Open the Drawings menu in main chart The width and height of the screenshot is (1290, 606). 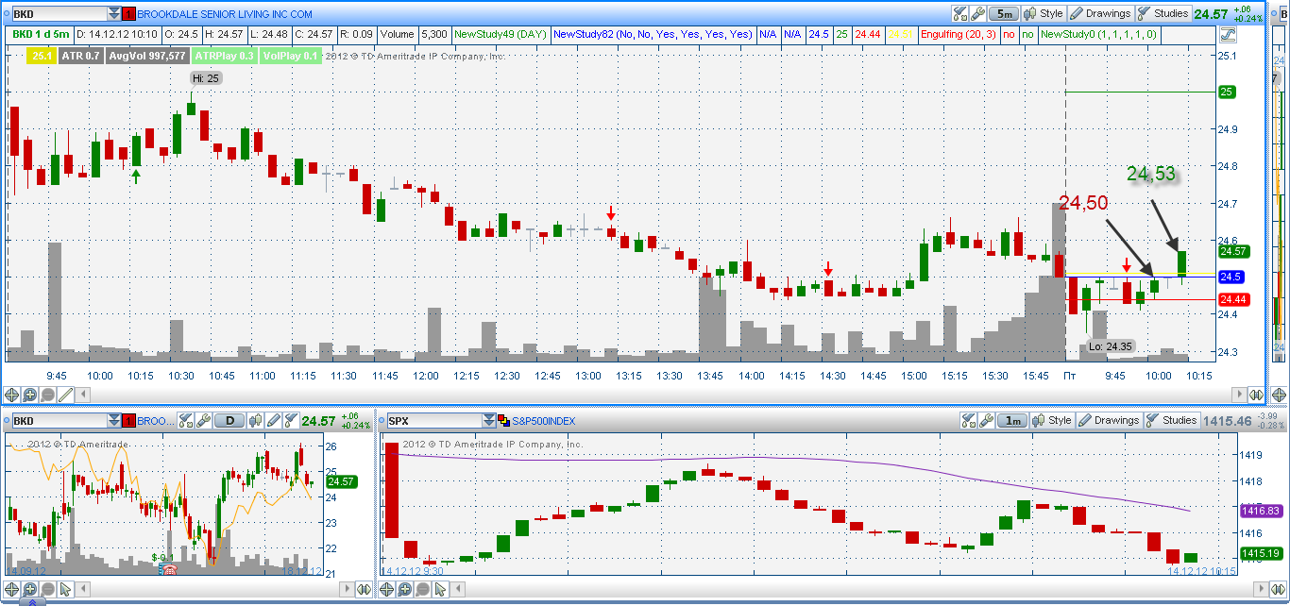click(x=1100, y=14)
